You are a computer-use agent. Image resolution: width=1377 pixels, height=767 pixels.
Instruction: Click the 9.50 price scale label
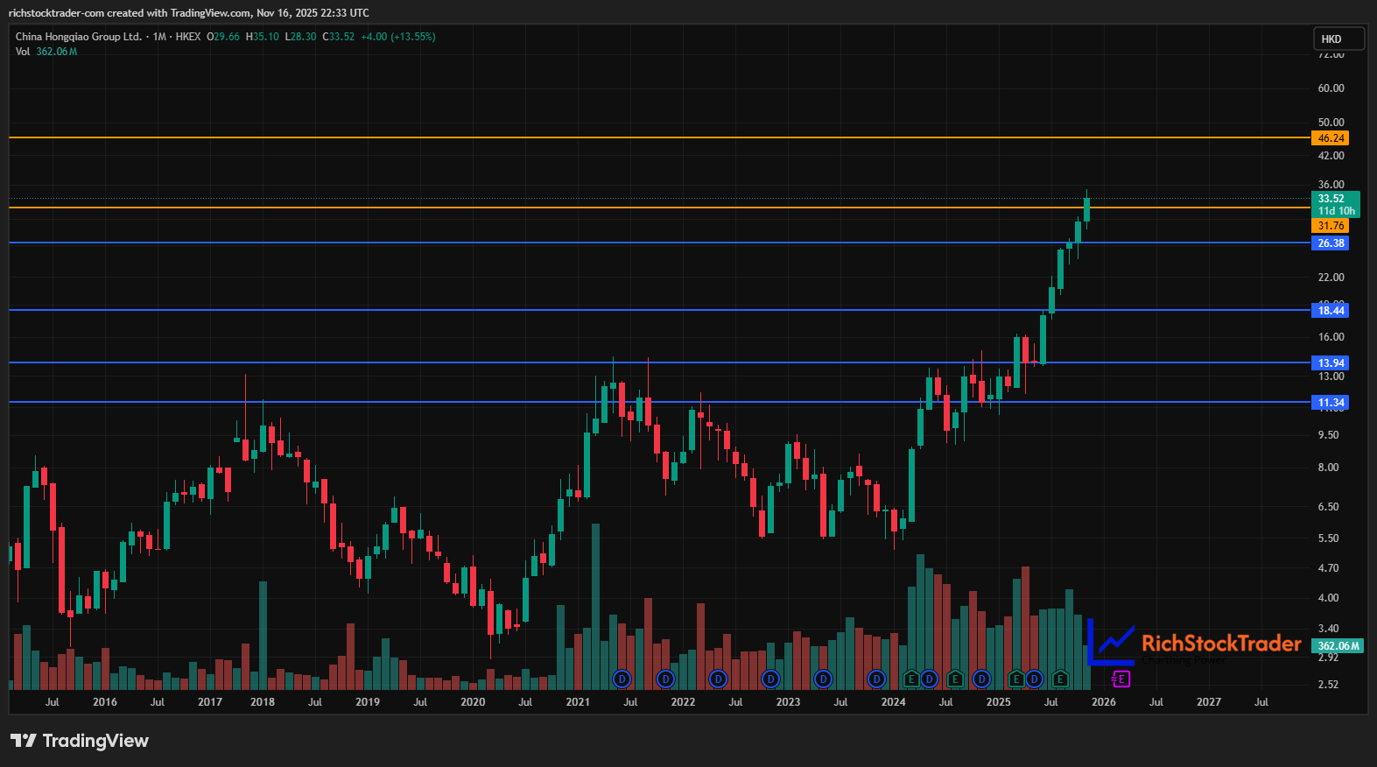[x=1329, y=435]
